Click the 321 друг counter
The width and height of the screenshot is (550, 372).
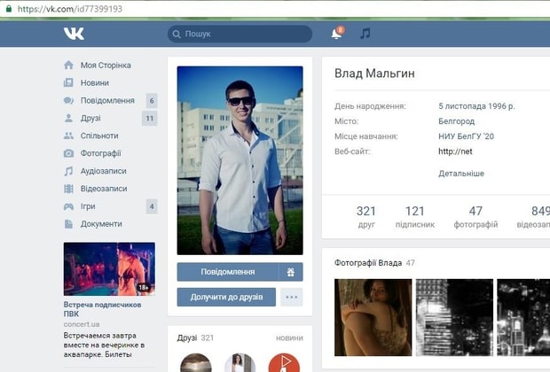pyautogui.click(x=366, y=217)
